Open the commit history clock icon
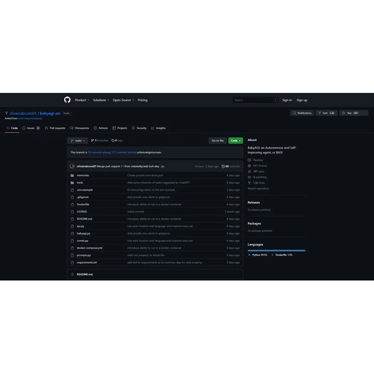The height and width of the screenshot is (374, 374). tap(223, 166)
